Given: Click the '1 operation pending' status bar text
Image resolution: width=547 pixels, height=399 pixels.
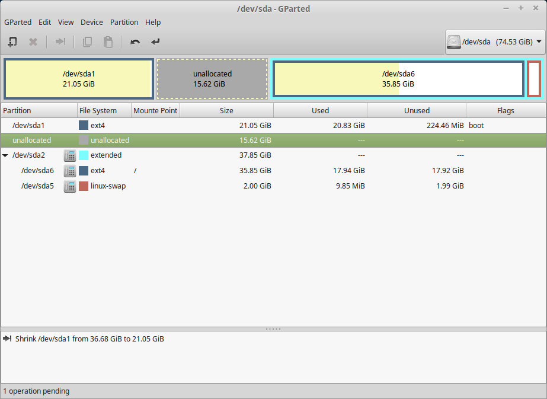Looking at the screenshot, I should 36,391.
